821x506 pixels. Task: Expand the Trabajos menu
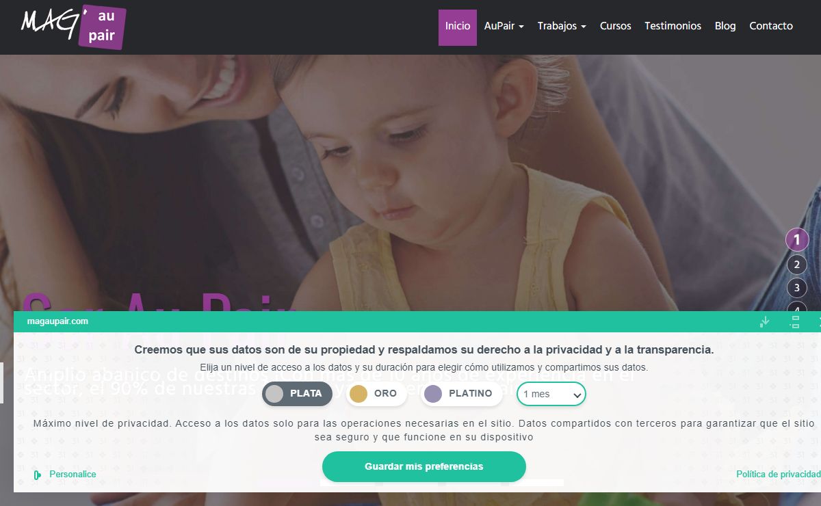click(562, 26)
